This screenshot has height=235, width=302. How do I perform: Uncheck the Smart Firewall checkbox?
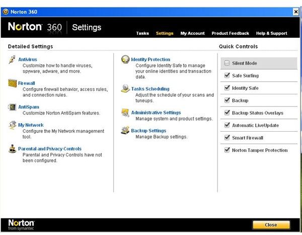(227, 138)
